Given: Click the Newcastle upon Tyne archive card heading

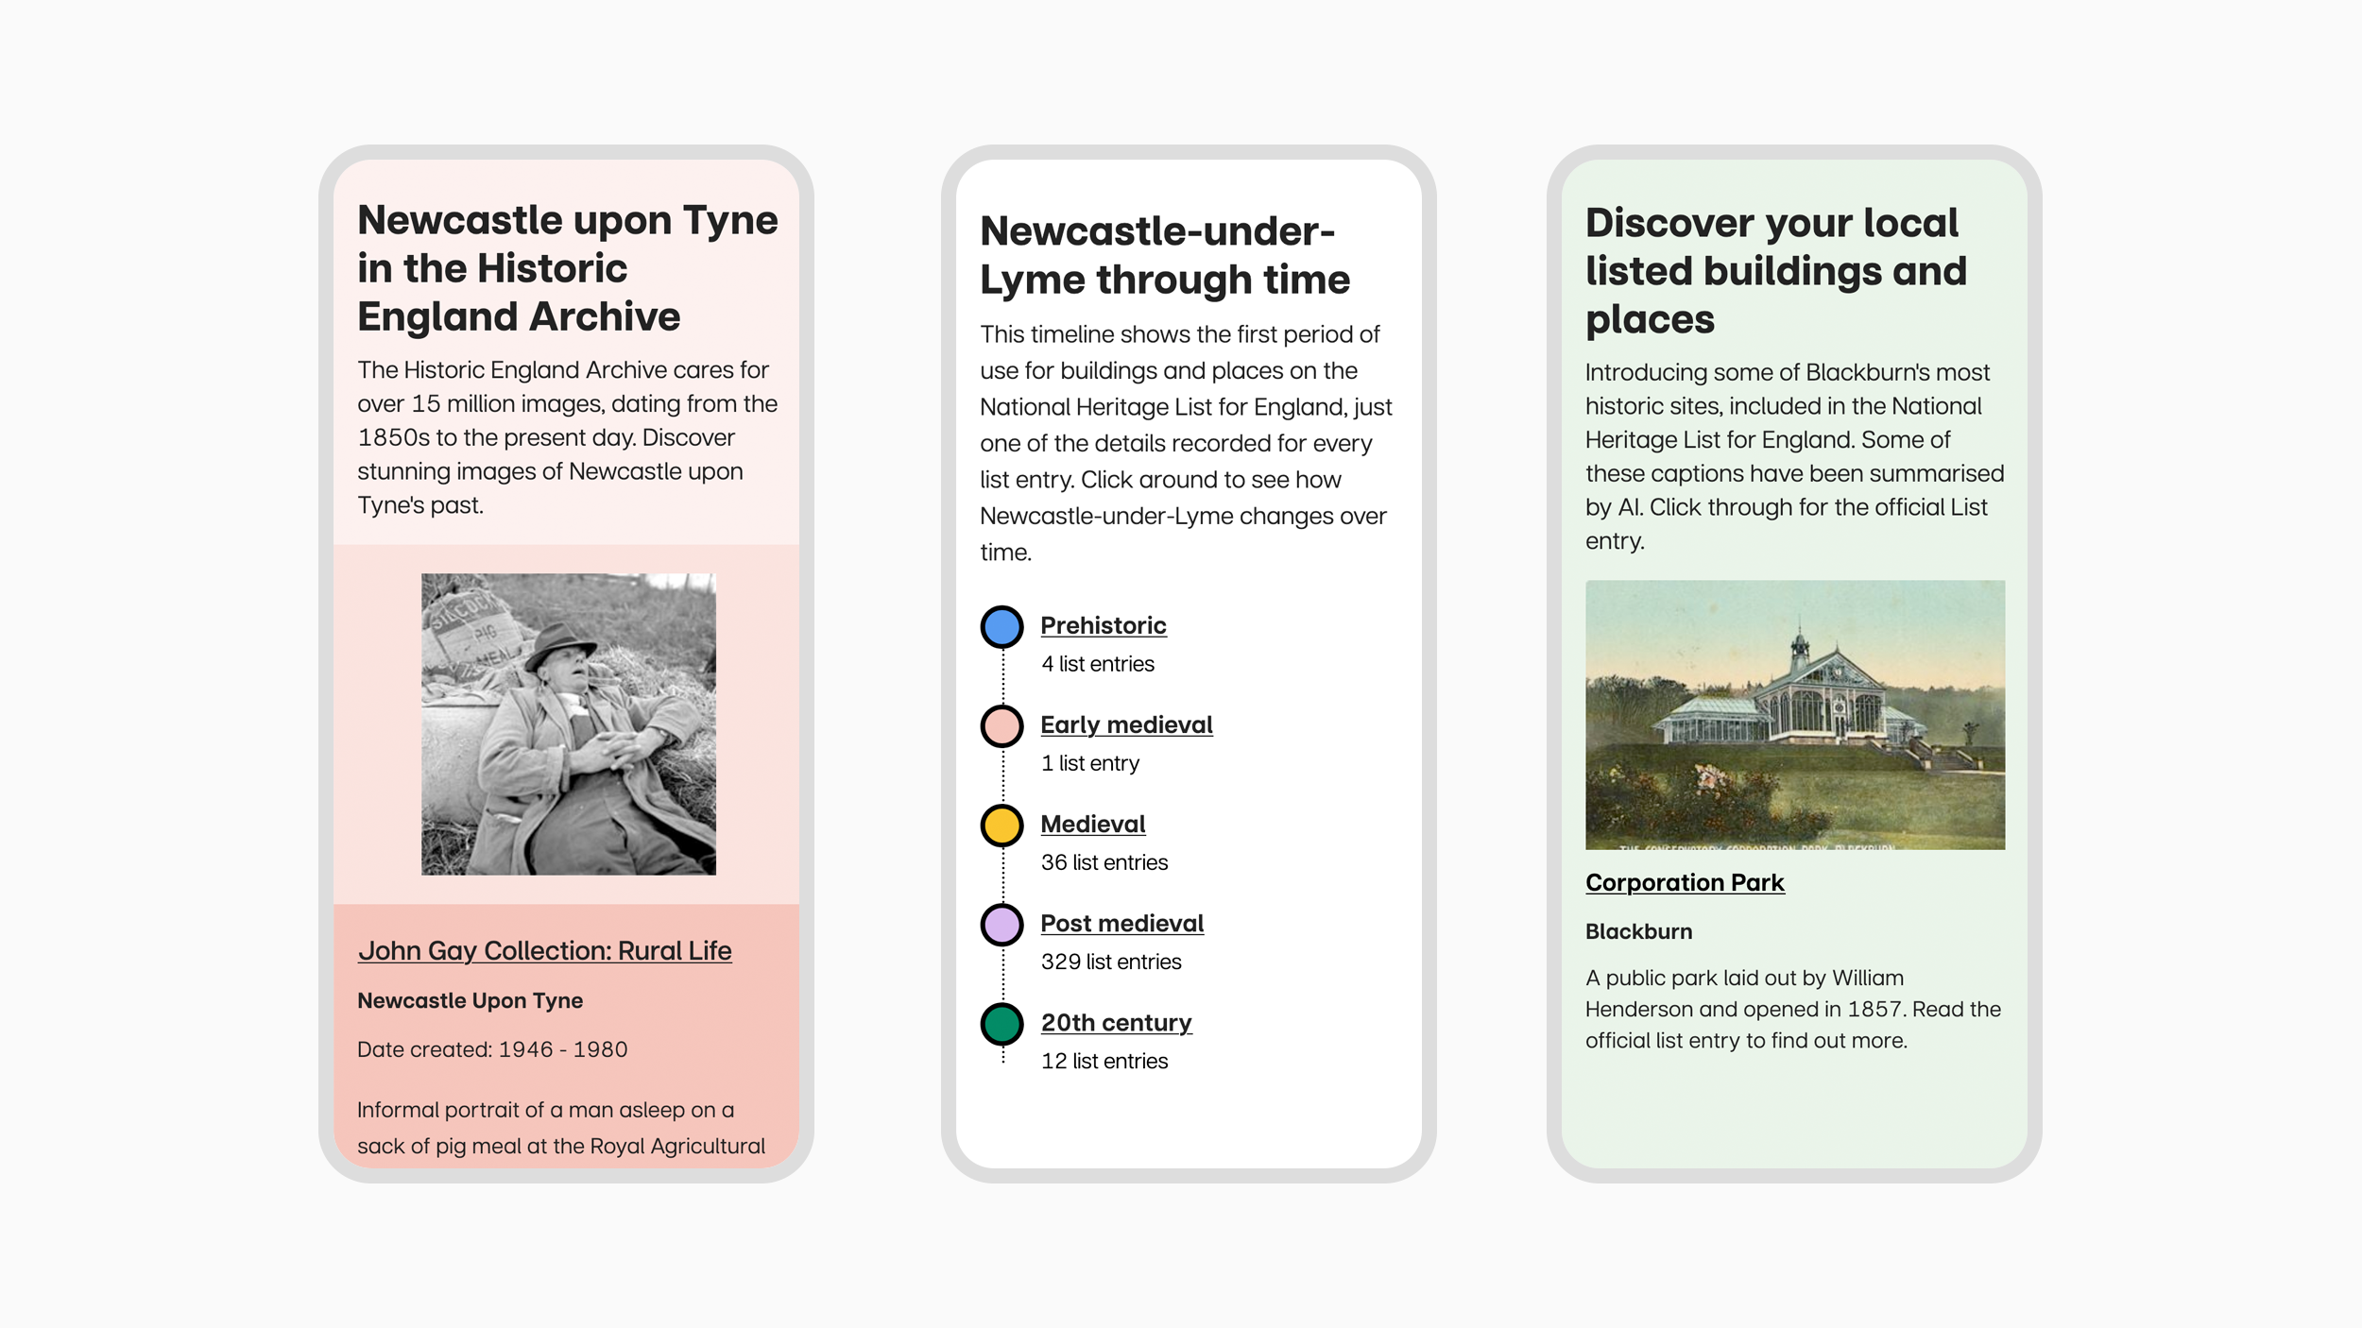Looking at the screenshot, I should (566, 268).
